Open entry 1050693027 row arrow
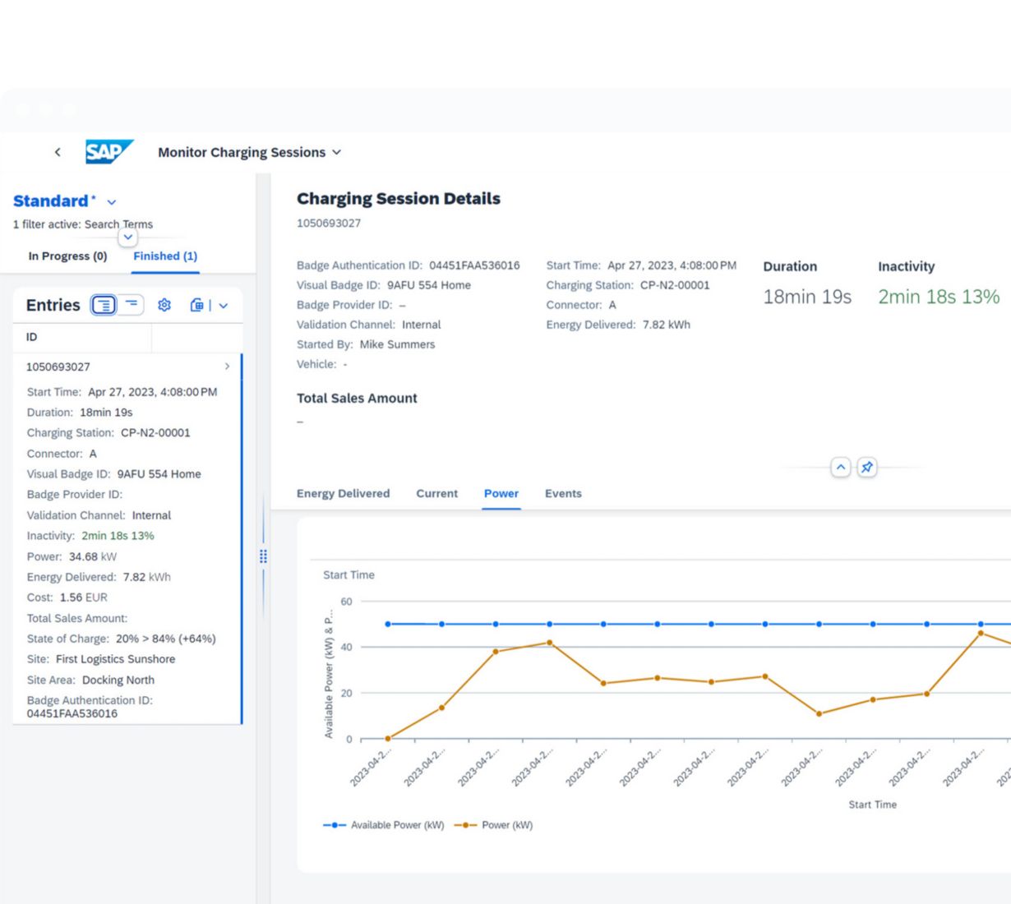1011x904 pixels. [227, 367]
